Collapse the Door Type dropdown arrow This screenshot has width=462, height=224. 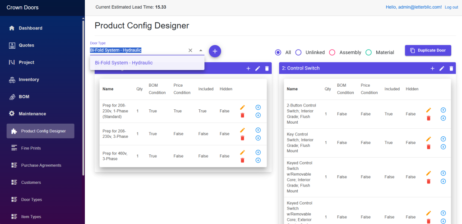pos(201,51)
